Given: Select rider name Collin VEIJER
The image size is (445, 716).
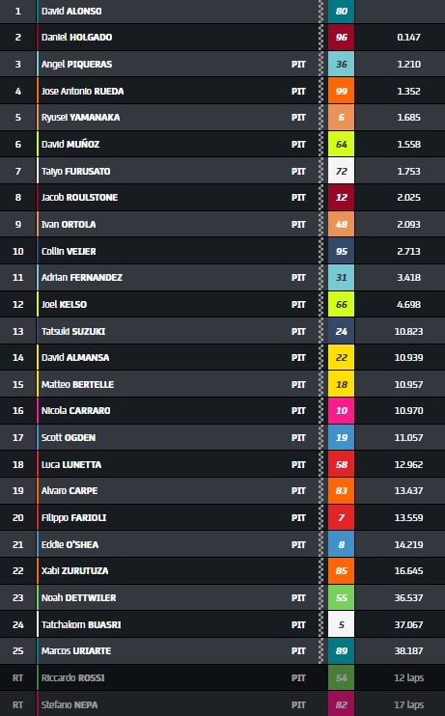Looking at the screenshot, I should (x=69, y=251).
